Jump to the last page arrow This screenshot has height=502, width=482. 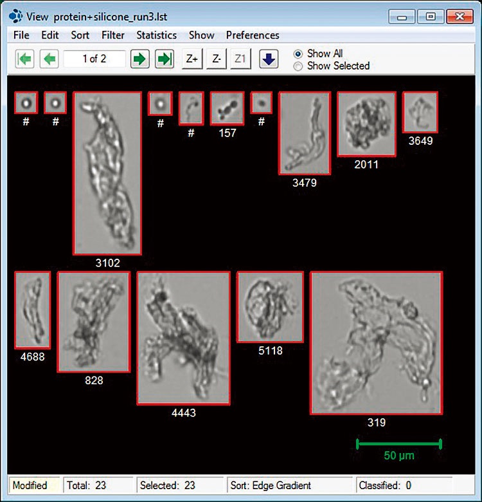164,59
